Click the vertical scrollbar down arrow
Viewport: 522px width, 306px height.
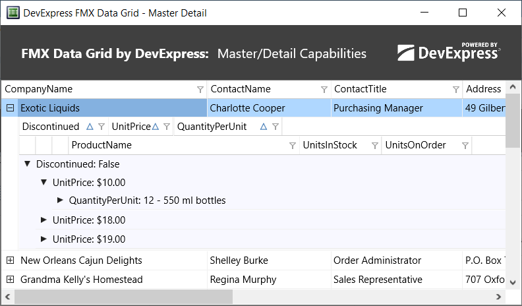[x=513, y=282]
